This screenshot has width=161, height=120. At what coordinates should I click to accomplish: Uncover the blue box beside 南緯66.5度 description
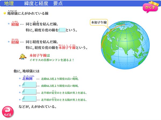coord(29,85)
